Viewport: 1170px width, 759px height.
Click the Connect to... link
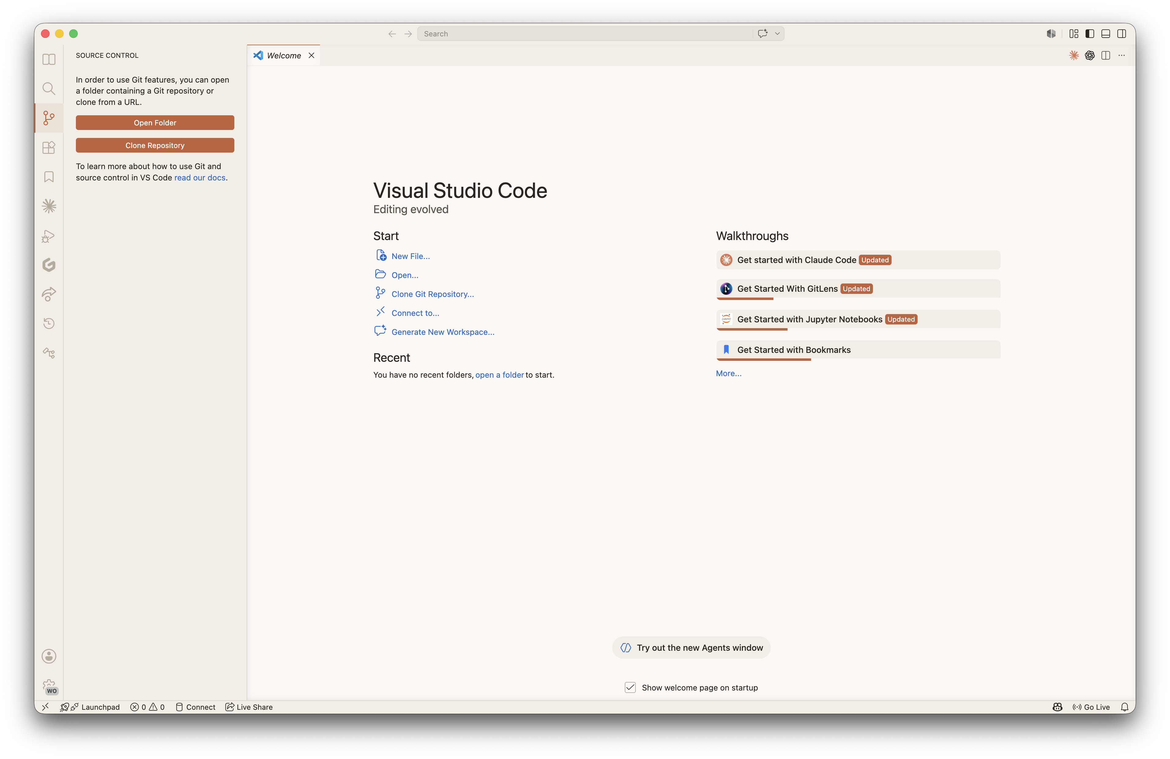(415, 313)
